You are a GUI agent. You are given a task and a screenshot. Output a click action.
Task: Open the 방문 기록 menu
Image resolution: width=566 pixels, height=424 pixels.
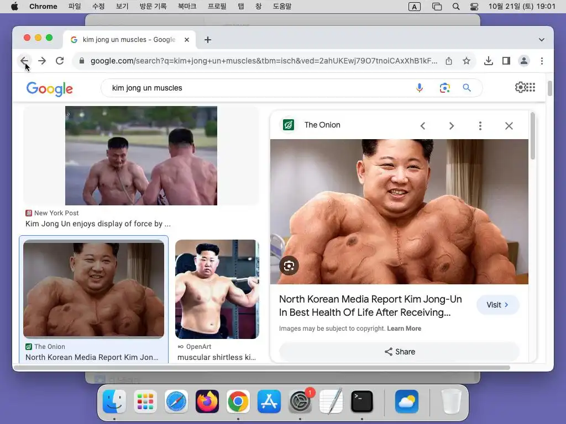(x=153, y=6)
